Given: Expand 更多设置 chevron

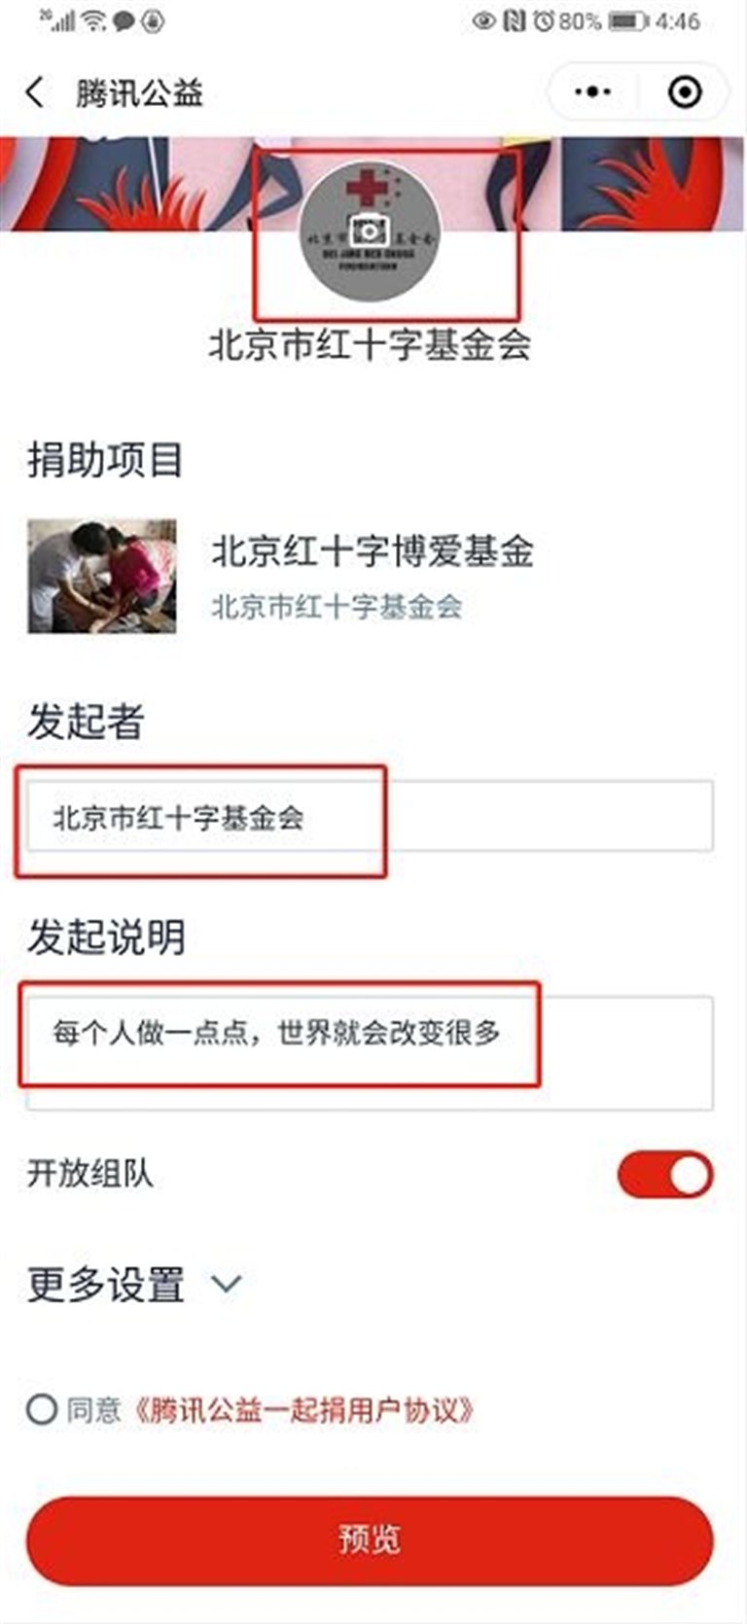Looking at the screenshot, I should point(226,1284).
